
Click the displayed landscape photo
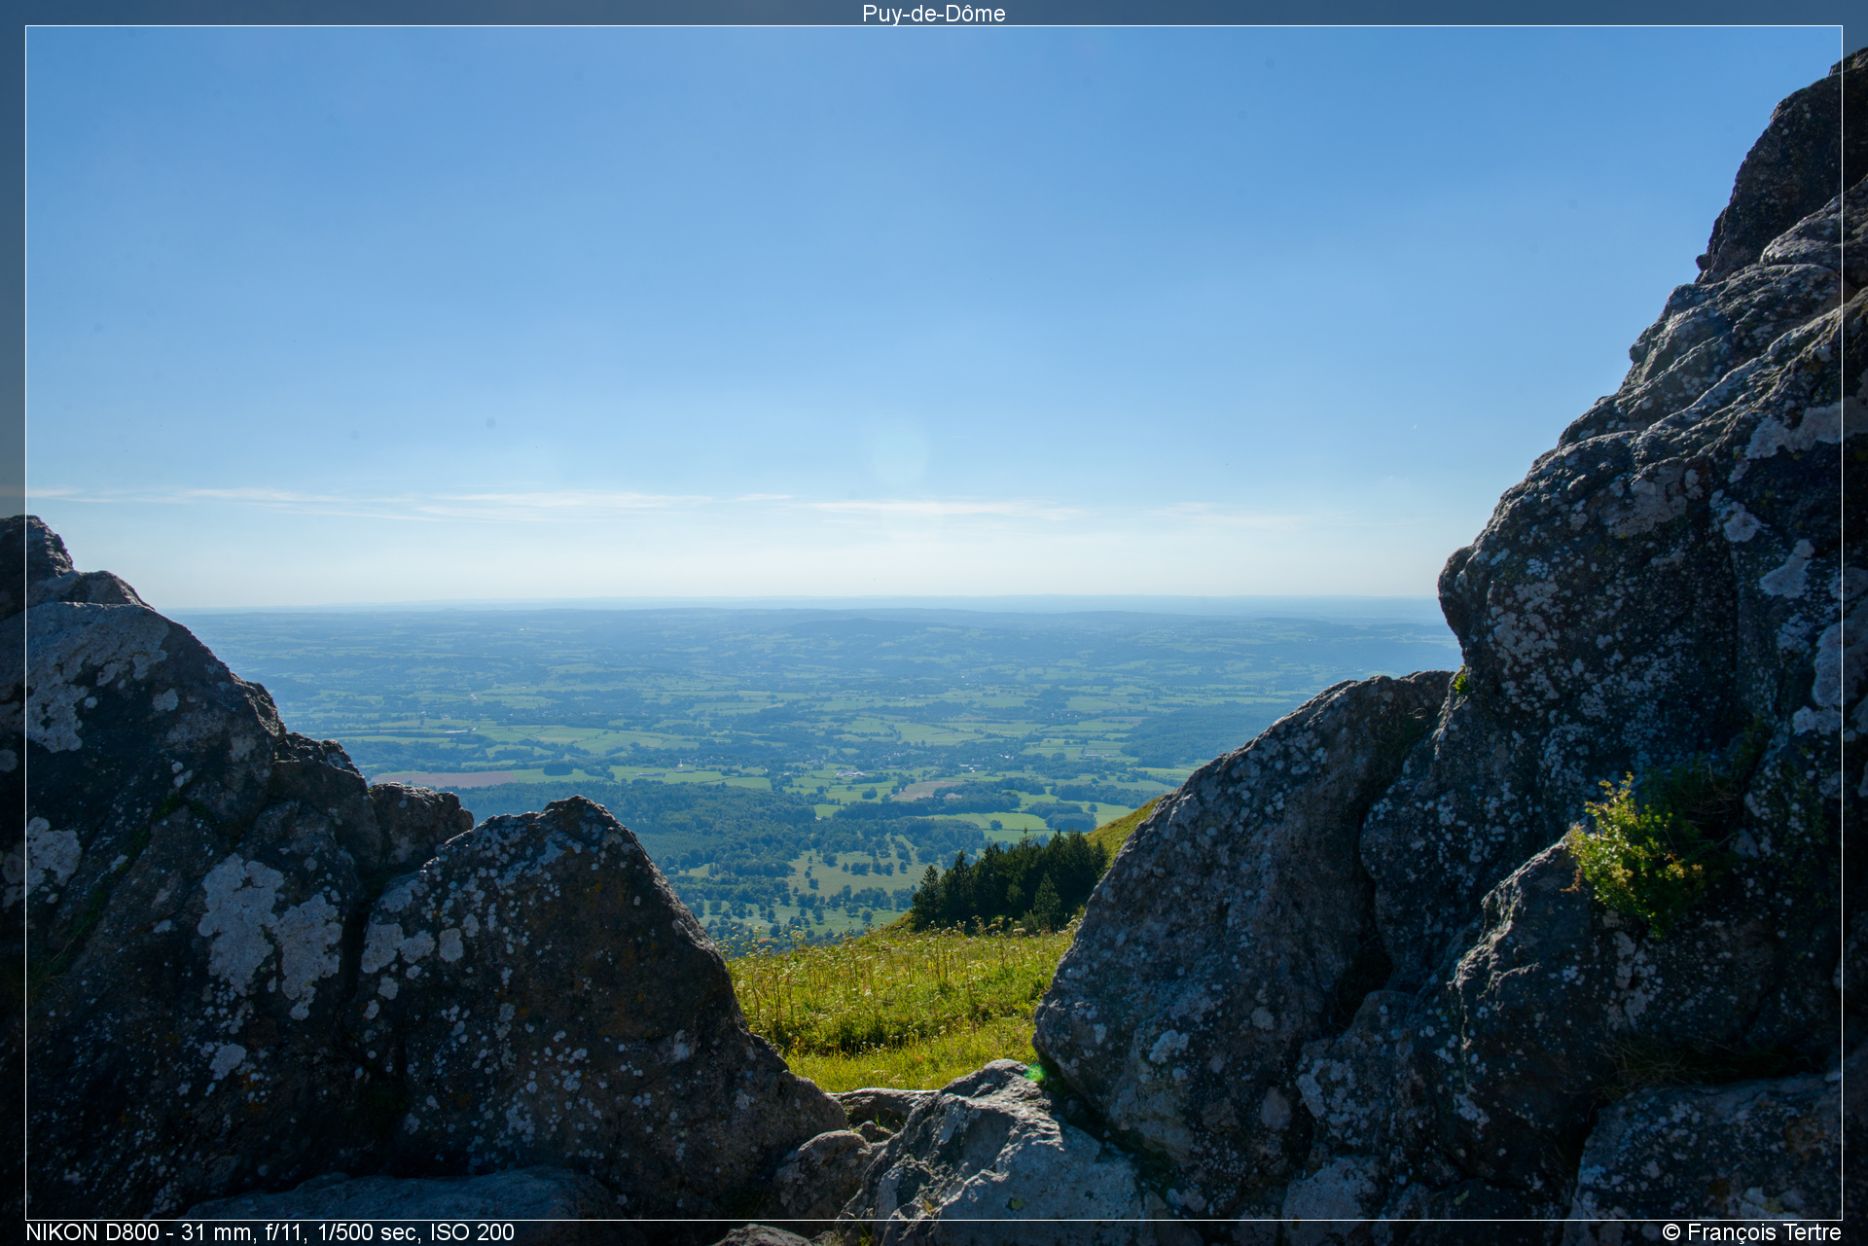tap(934, 623)
